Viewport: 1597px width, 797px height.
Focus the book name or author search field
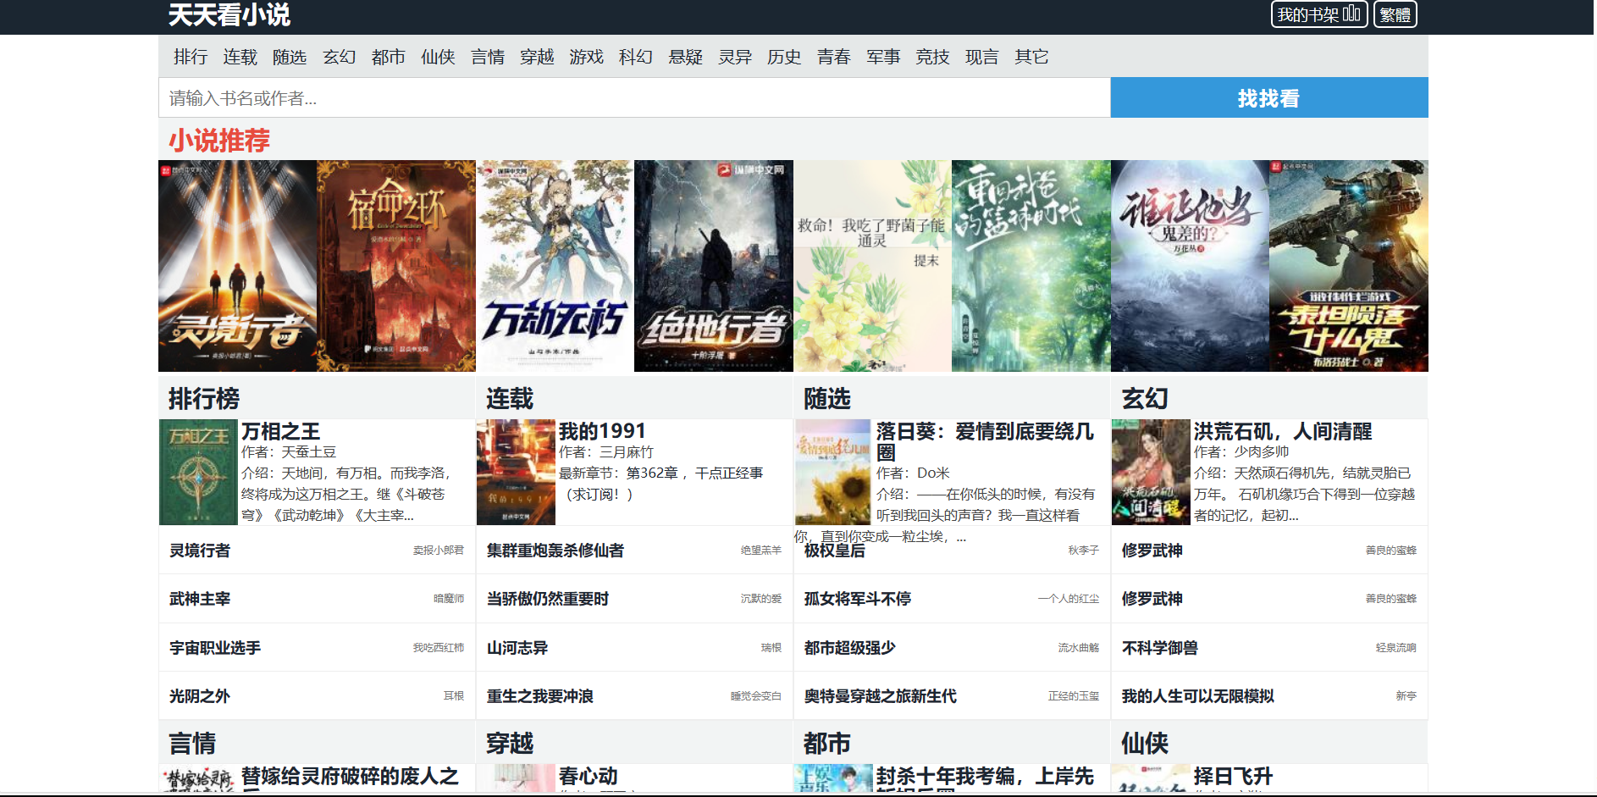coord(634,98)
